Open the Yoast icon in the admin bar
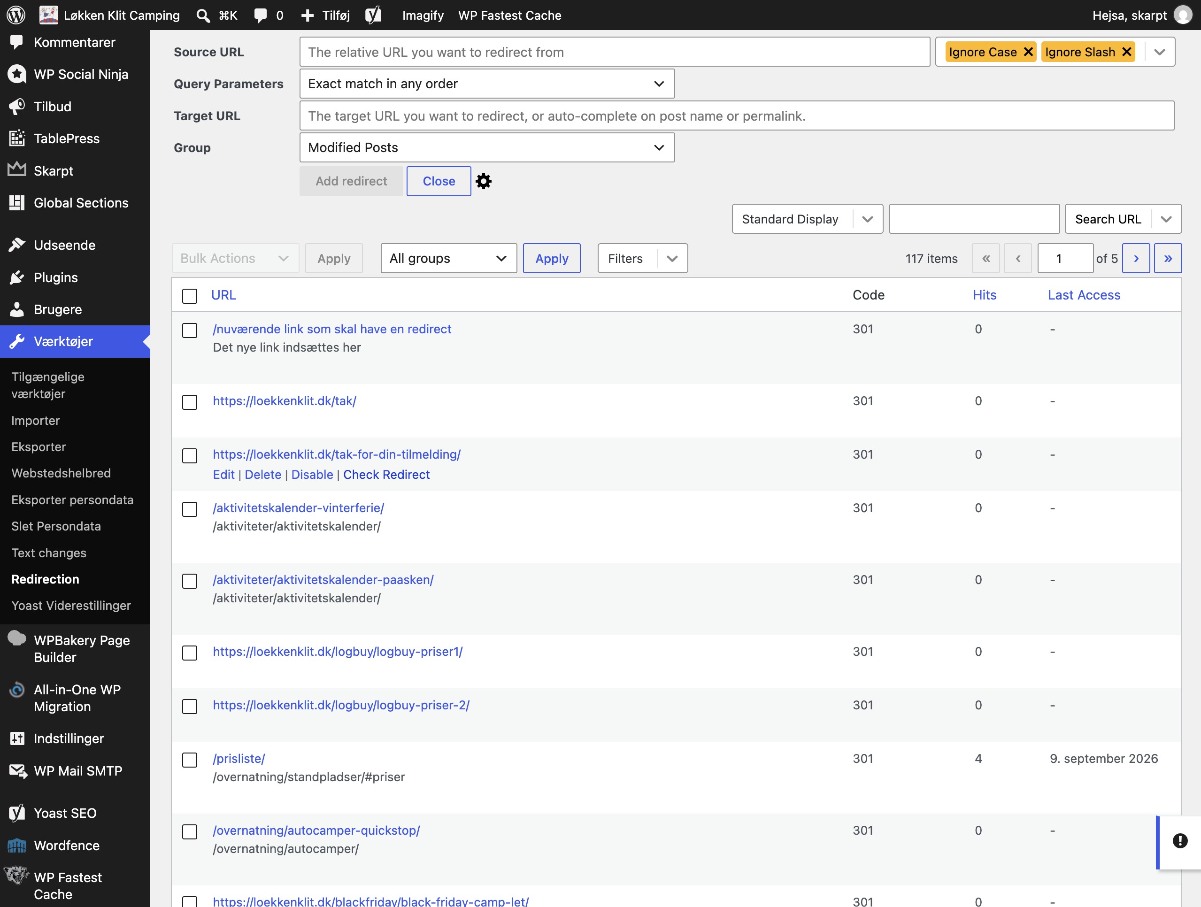This screenshot has height=907, width=1201. tap(373, 15)
